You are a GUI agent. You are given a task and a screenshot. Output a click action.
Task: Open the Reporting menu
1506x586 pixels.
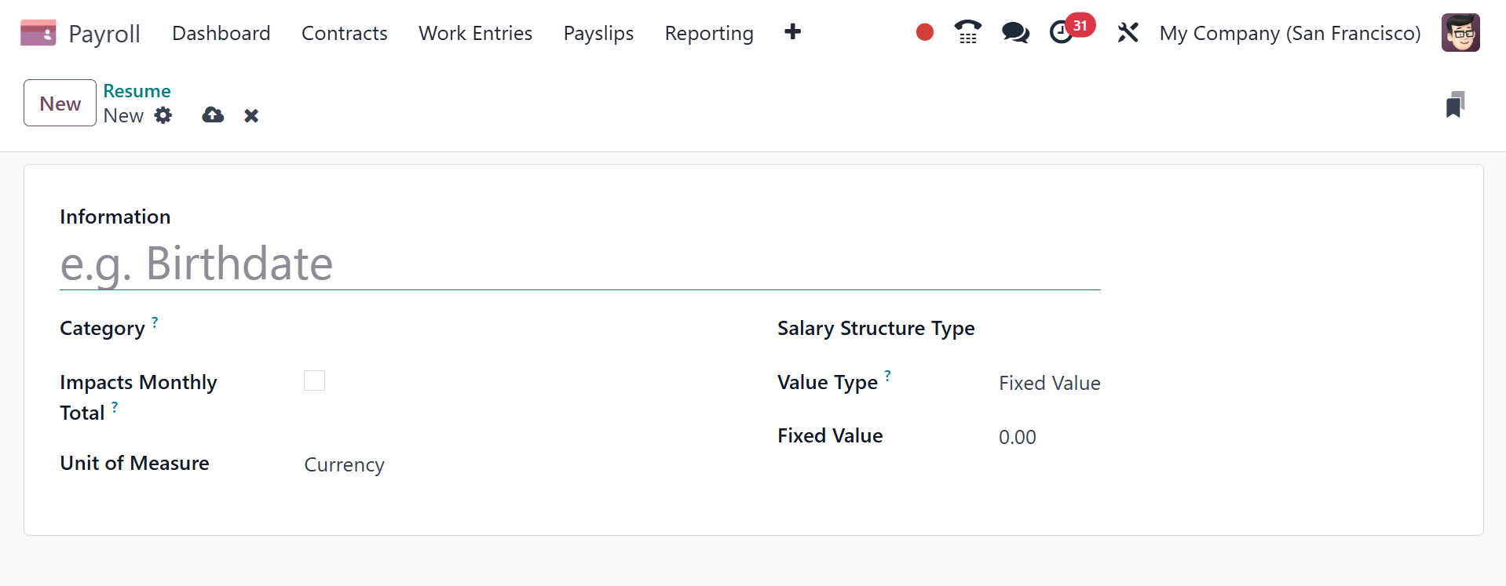708,33
